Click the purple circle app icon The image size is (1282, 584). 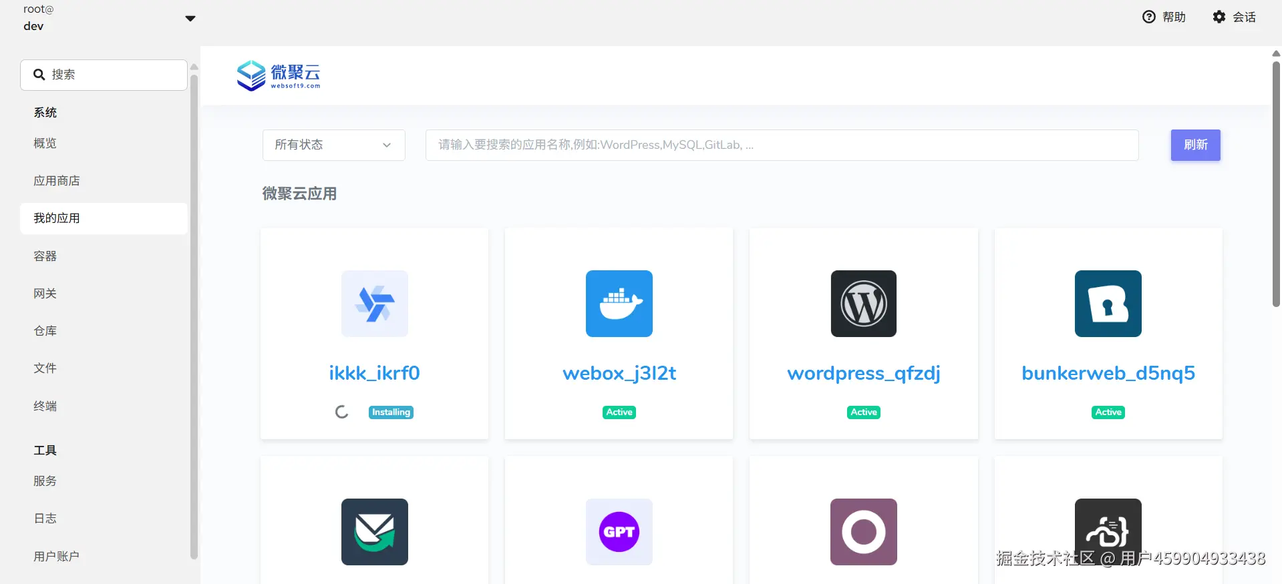coord(864,532)
